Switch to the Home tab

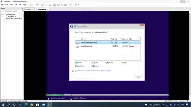pyautogui.click(x=29, y=9)
